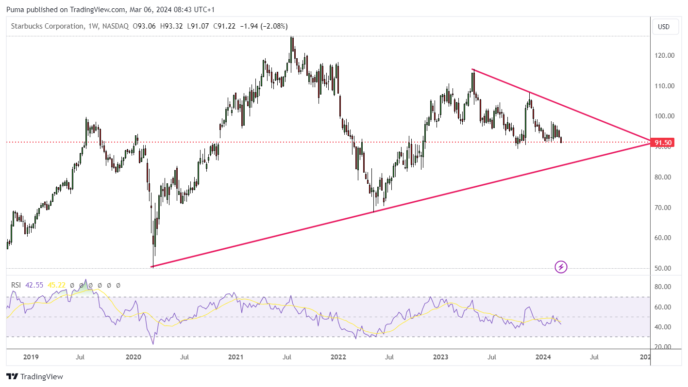The image size is (688, 387).
Task: Select the RSI indicator label
Action: [x=17, y=285]
